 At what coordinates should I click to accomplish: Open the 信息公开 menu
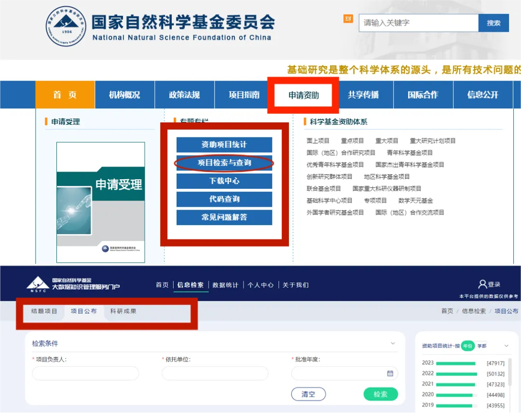483,94
